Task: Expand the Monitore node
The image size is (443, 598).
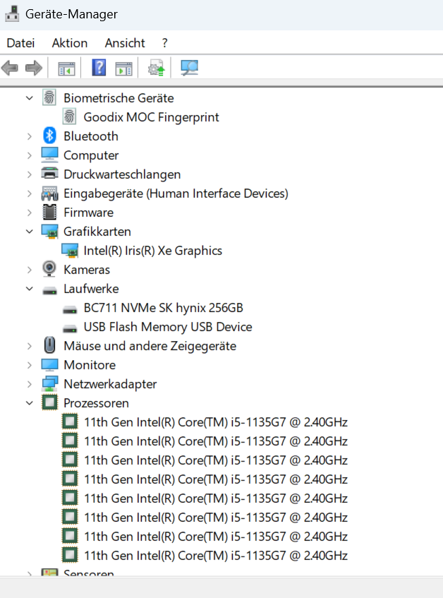Action: (x=30, y=365)
